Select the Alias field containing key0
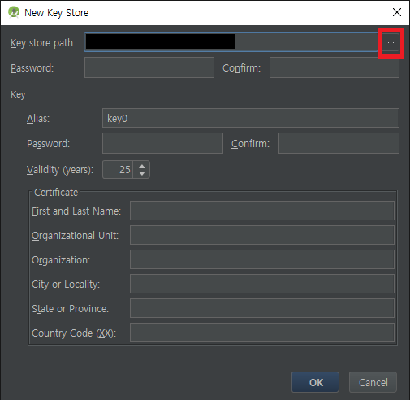 [251, 118]
